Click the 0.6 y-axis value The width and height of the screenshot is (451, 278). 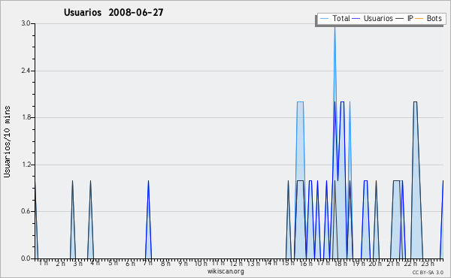[x=26, y=211]
